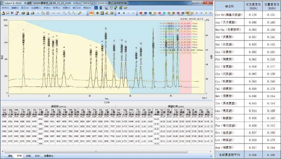The width and height of the screenshot is (281, 159).
Task: Click the open chromatogram folder icon
Action: [3, 13]
